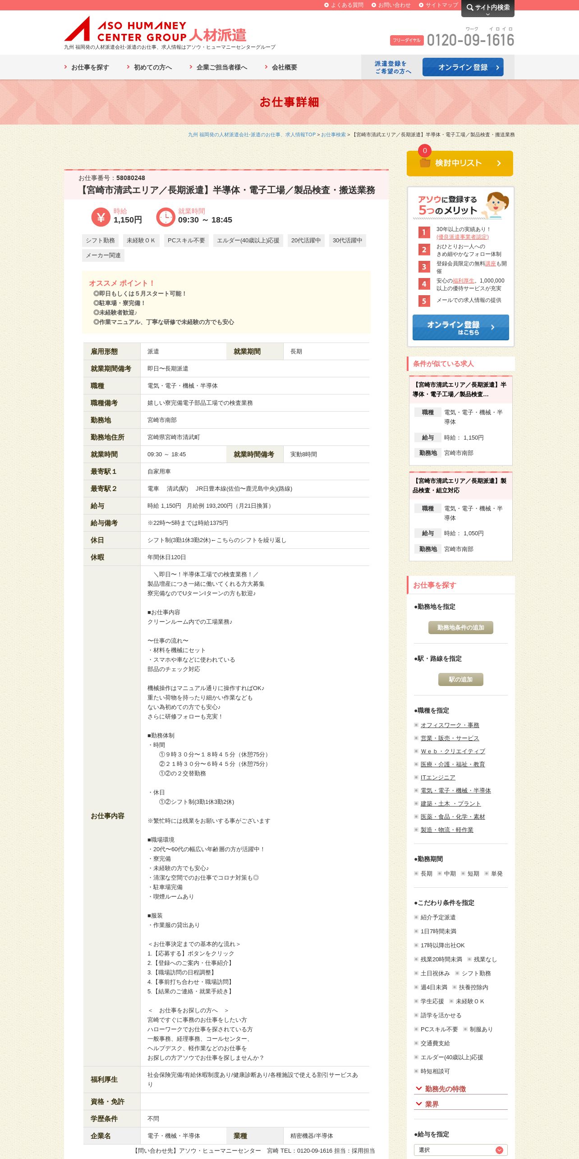This screenshot has height=1159, width=579.
Task: Open 初めての方へ menu
Action: [x=149, y=67]
